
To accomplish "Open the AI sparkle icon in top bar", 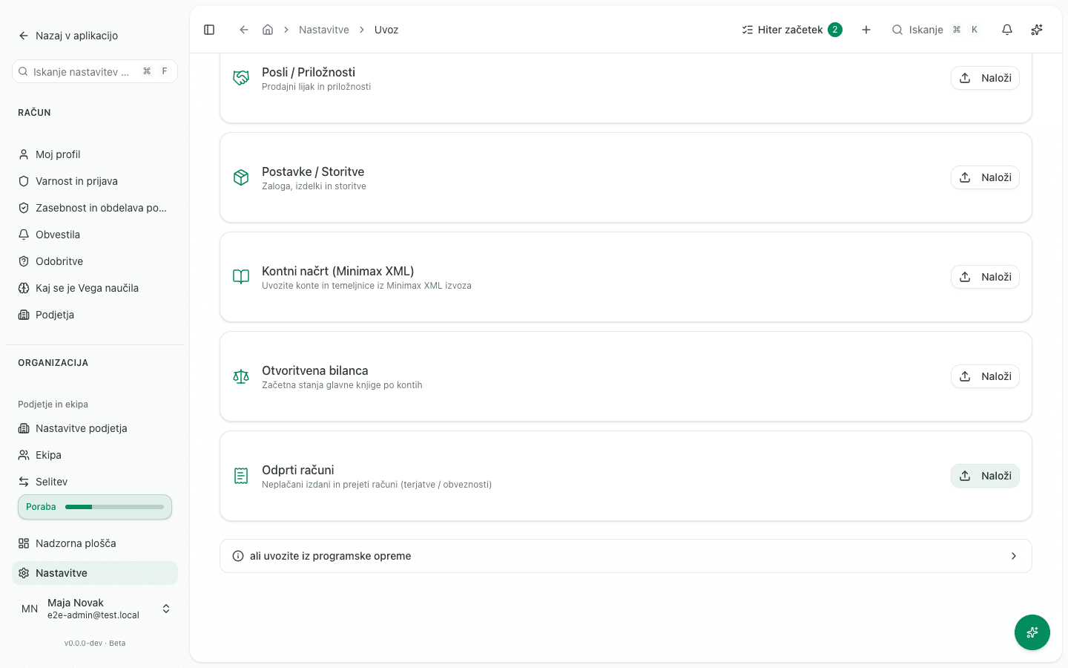I will click(x=1037, y=30).
